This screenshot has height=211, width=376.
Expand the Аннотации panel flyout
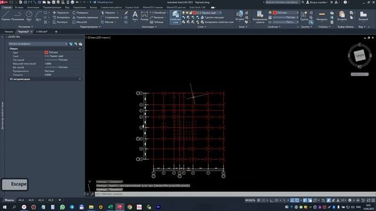(149, 27)
